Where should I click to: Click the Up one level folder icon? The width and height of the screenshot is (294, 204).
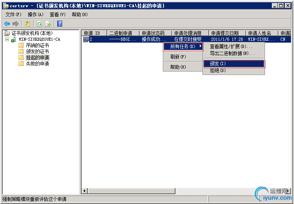click(27, 24)
